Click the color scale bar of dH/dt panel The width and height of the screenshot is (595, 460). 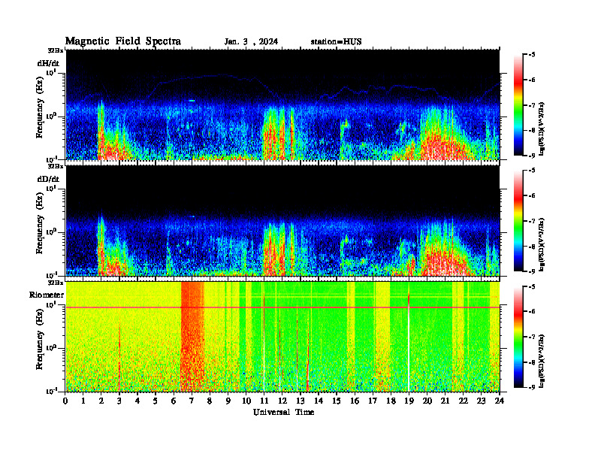coord(518,104)
